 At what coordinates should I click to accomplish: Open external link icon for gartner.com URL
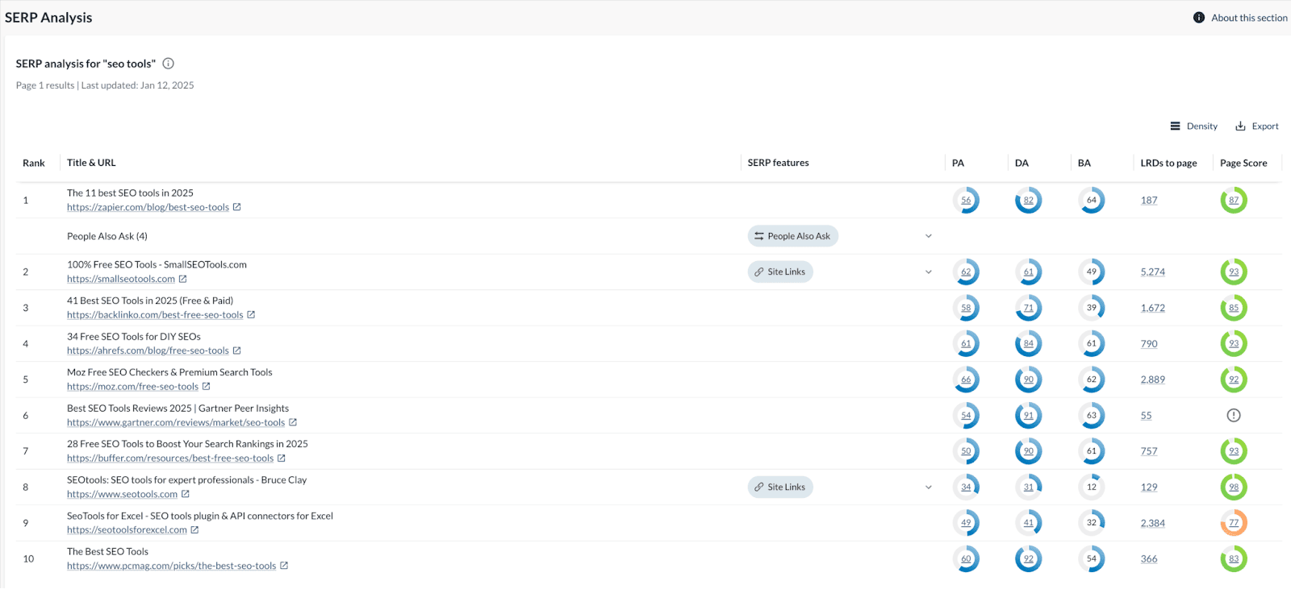(x=293, y=422)
